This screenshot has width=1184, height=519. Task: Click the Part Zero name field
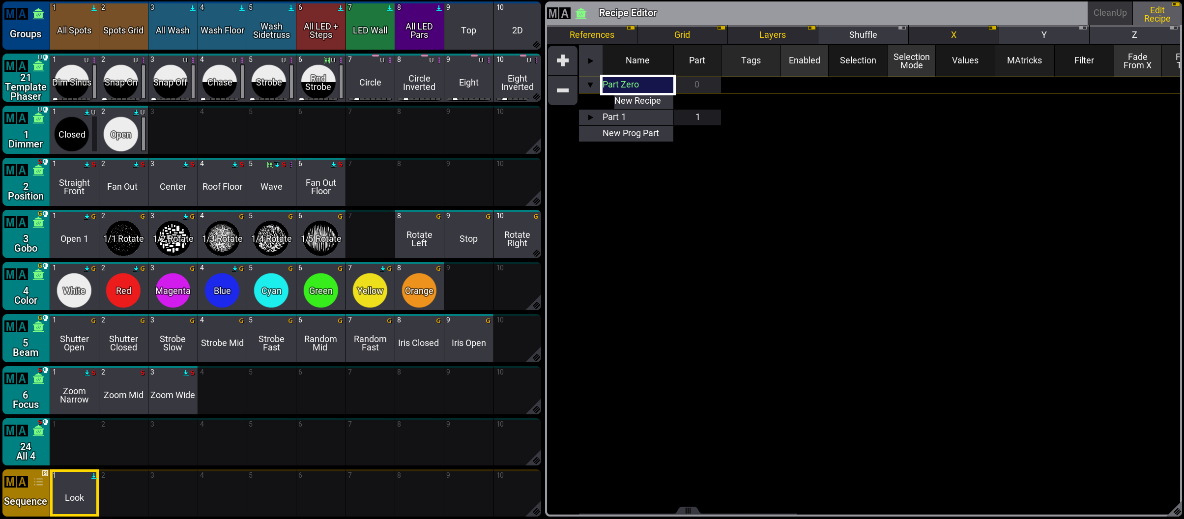(637, 85)
